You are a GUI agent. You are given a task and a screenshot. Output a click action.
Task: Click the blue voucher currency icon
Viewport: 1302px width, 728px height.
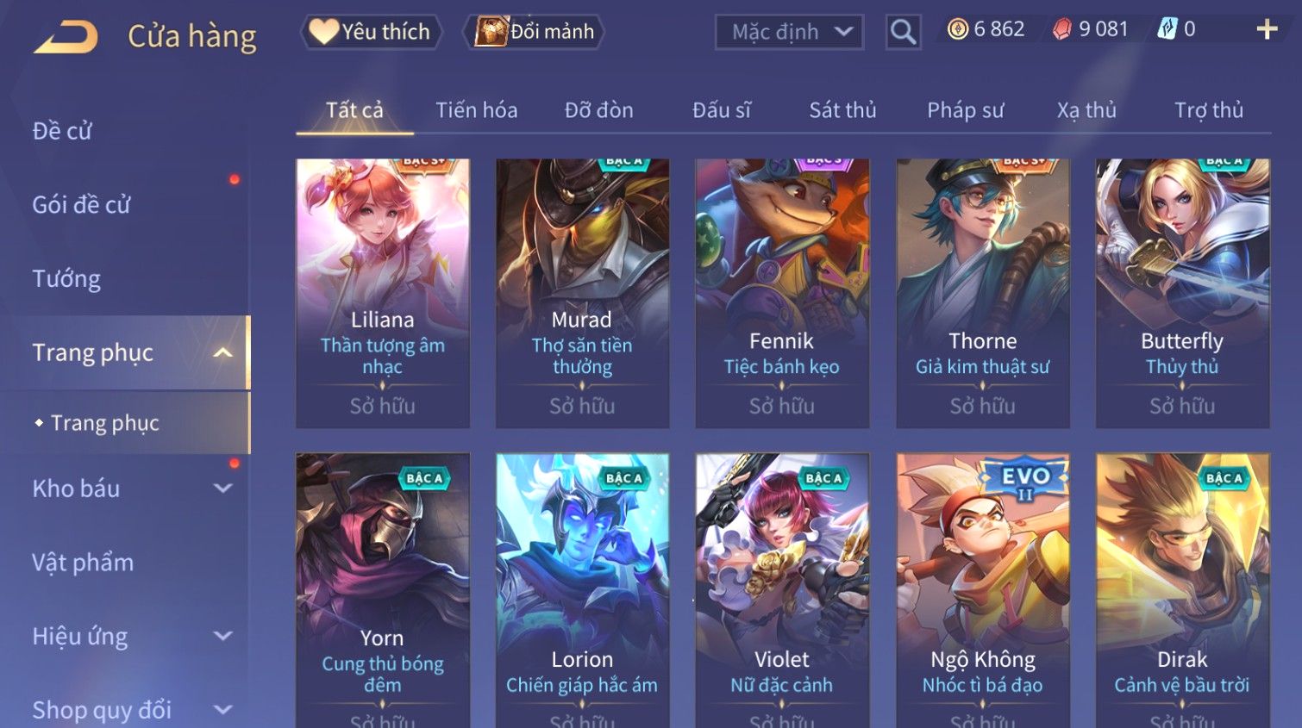1167,29
